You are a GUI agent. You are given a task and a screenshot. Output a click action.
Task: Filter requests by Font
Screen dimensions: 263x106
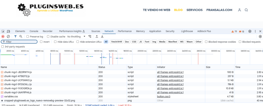147,42
